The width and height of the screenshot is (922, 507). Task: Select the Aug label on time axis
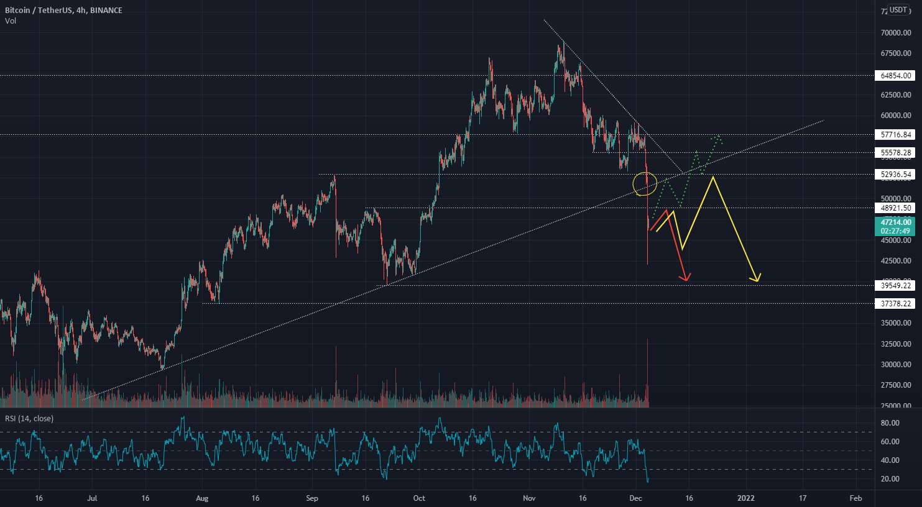click(202, 498)
